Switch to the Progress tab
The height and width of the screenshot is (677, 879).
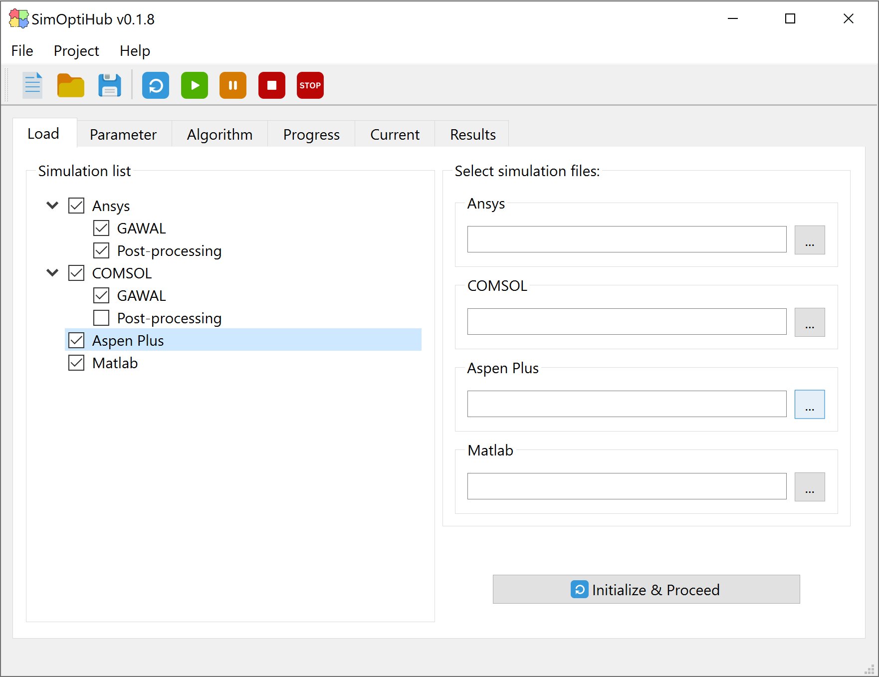click(x=311, y=134)
